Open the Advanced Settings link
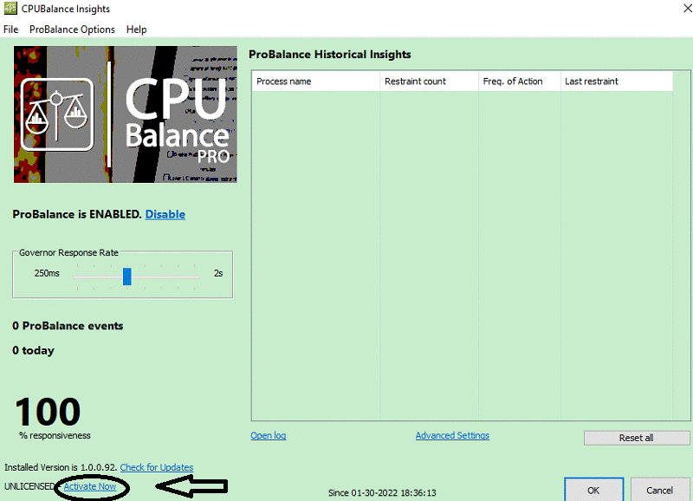The width and height of the screenshot is (693, 501). pyautogui.click(x=452, y=436)
